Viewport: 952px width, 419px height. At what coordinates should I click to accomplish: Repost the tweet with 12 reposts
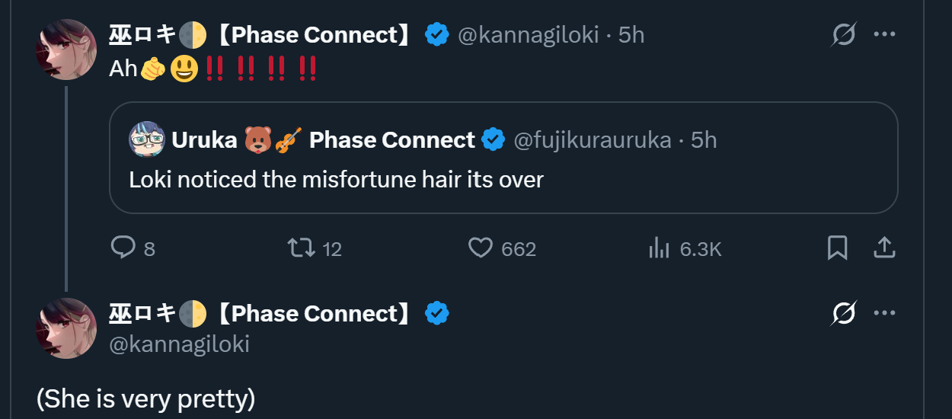[300, 248]
